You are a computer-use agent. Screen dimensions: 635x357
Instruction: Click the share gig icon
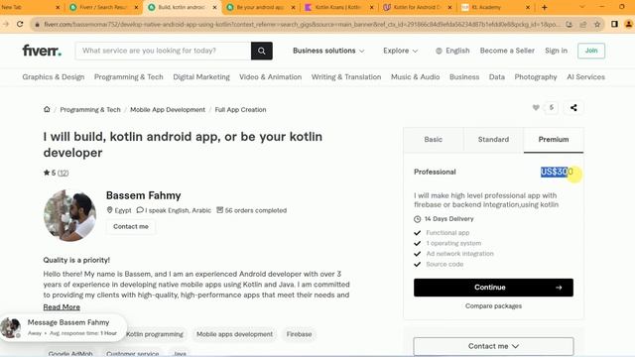click(573, 108)
